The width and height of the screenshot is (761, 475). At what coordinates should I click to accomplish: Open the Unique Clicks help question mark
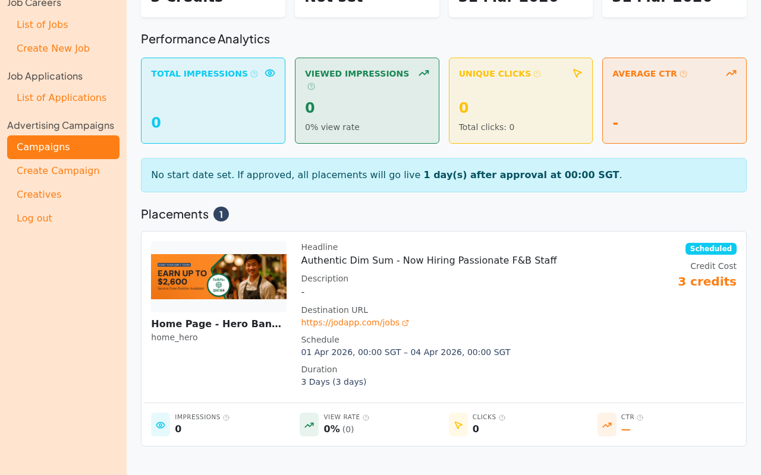tap(537, 72)
